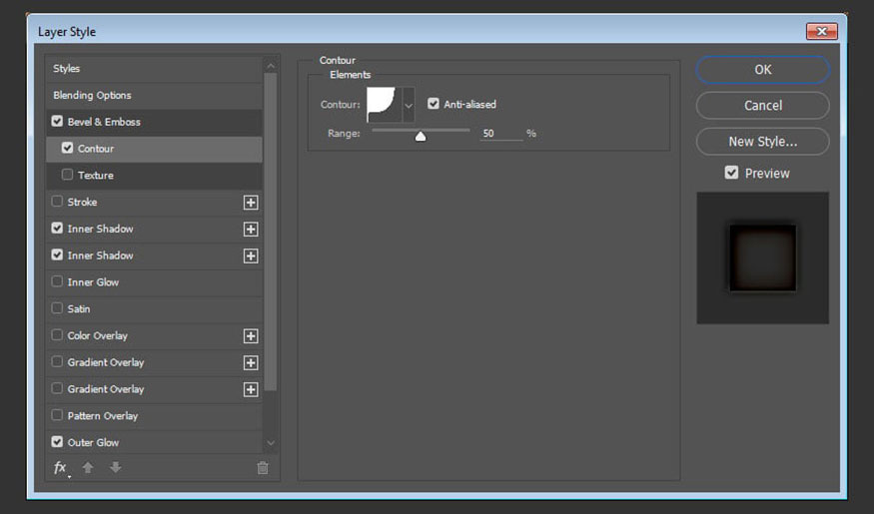Viewport: 874px width, 514px height.
Task: Uncheck the second Inner Shadow checkbox
Action: [57, 255]
